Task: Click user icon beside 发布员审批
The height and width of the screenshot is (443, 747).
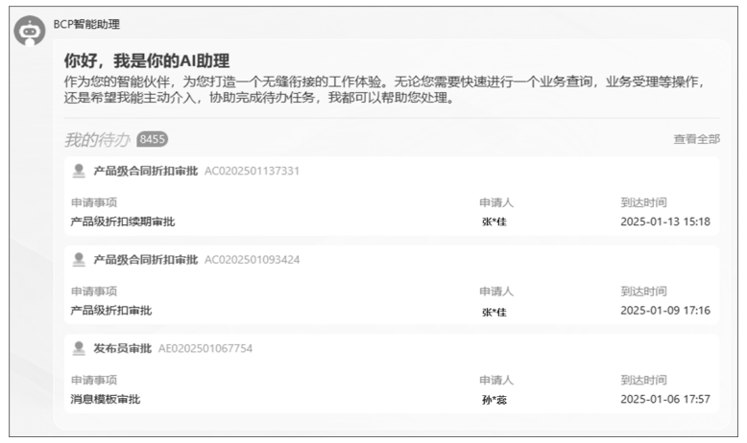Action: tap(79, 348)
